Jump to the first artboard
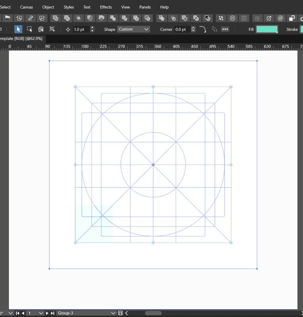The height and width of the screenshot is (317, 303). coord(18,313)
